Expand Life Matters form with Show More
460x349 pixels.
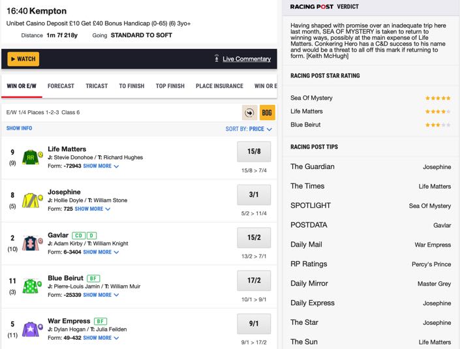(x=100, y=166)
